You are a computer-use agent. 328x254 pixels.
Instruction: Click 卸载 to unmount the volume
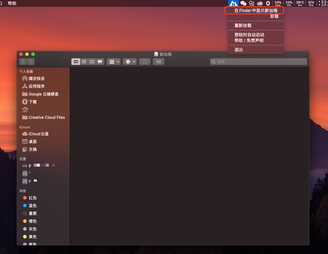point(275,16)
